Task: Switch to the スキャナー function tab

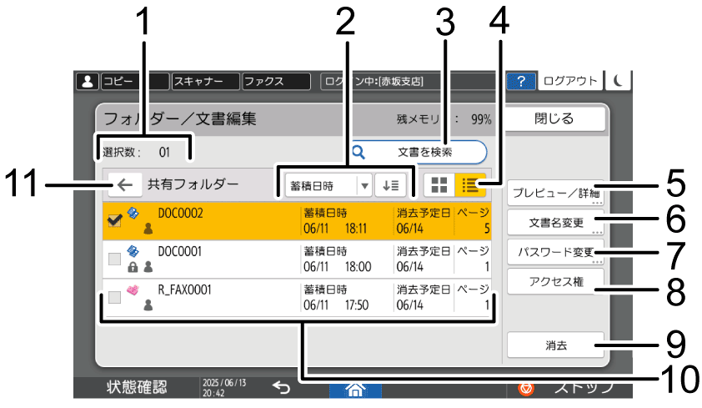Action: pyautogui.click(x=206, y=82)
